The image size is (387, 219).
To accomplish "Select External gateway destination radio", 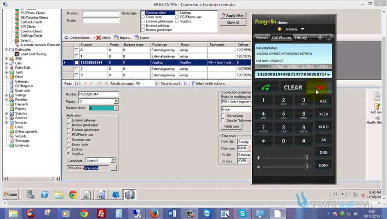I will click(x=68, y=120).
